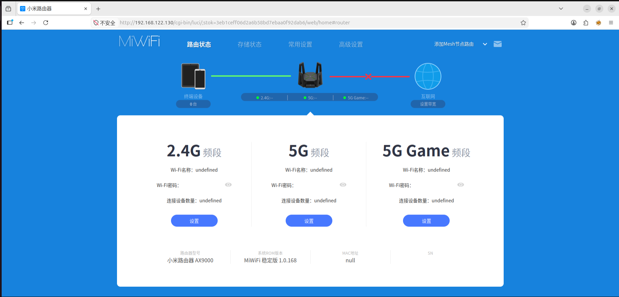Viewport: 619px width, 297px height.
Task: Click the 5G Wi-Fi名称 undefined text
Action: click(309, 170)
